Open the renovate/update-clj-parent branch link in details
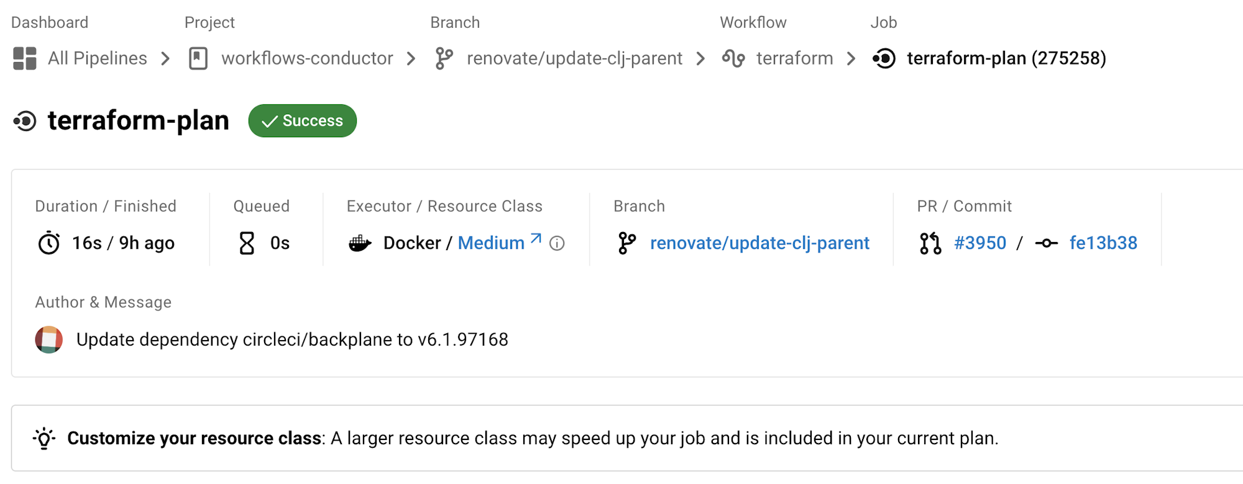Image resolution: width=1243 pixels, height=484 pixels. click(759, 243)
